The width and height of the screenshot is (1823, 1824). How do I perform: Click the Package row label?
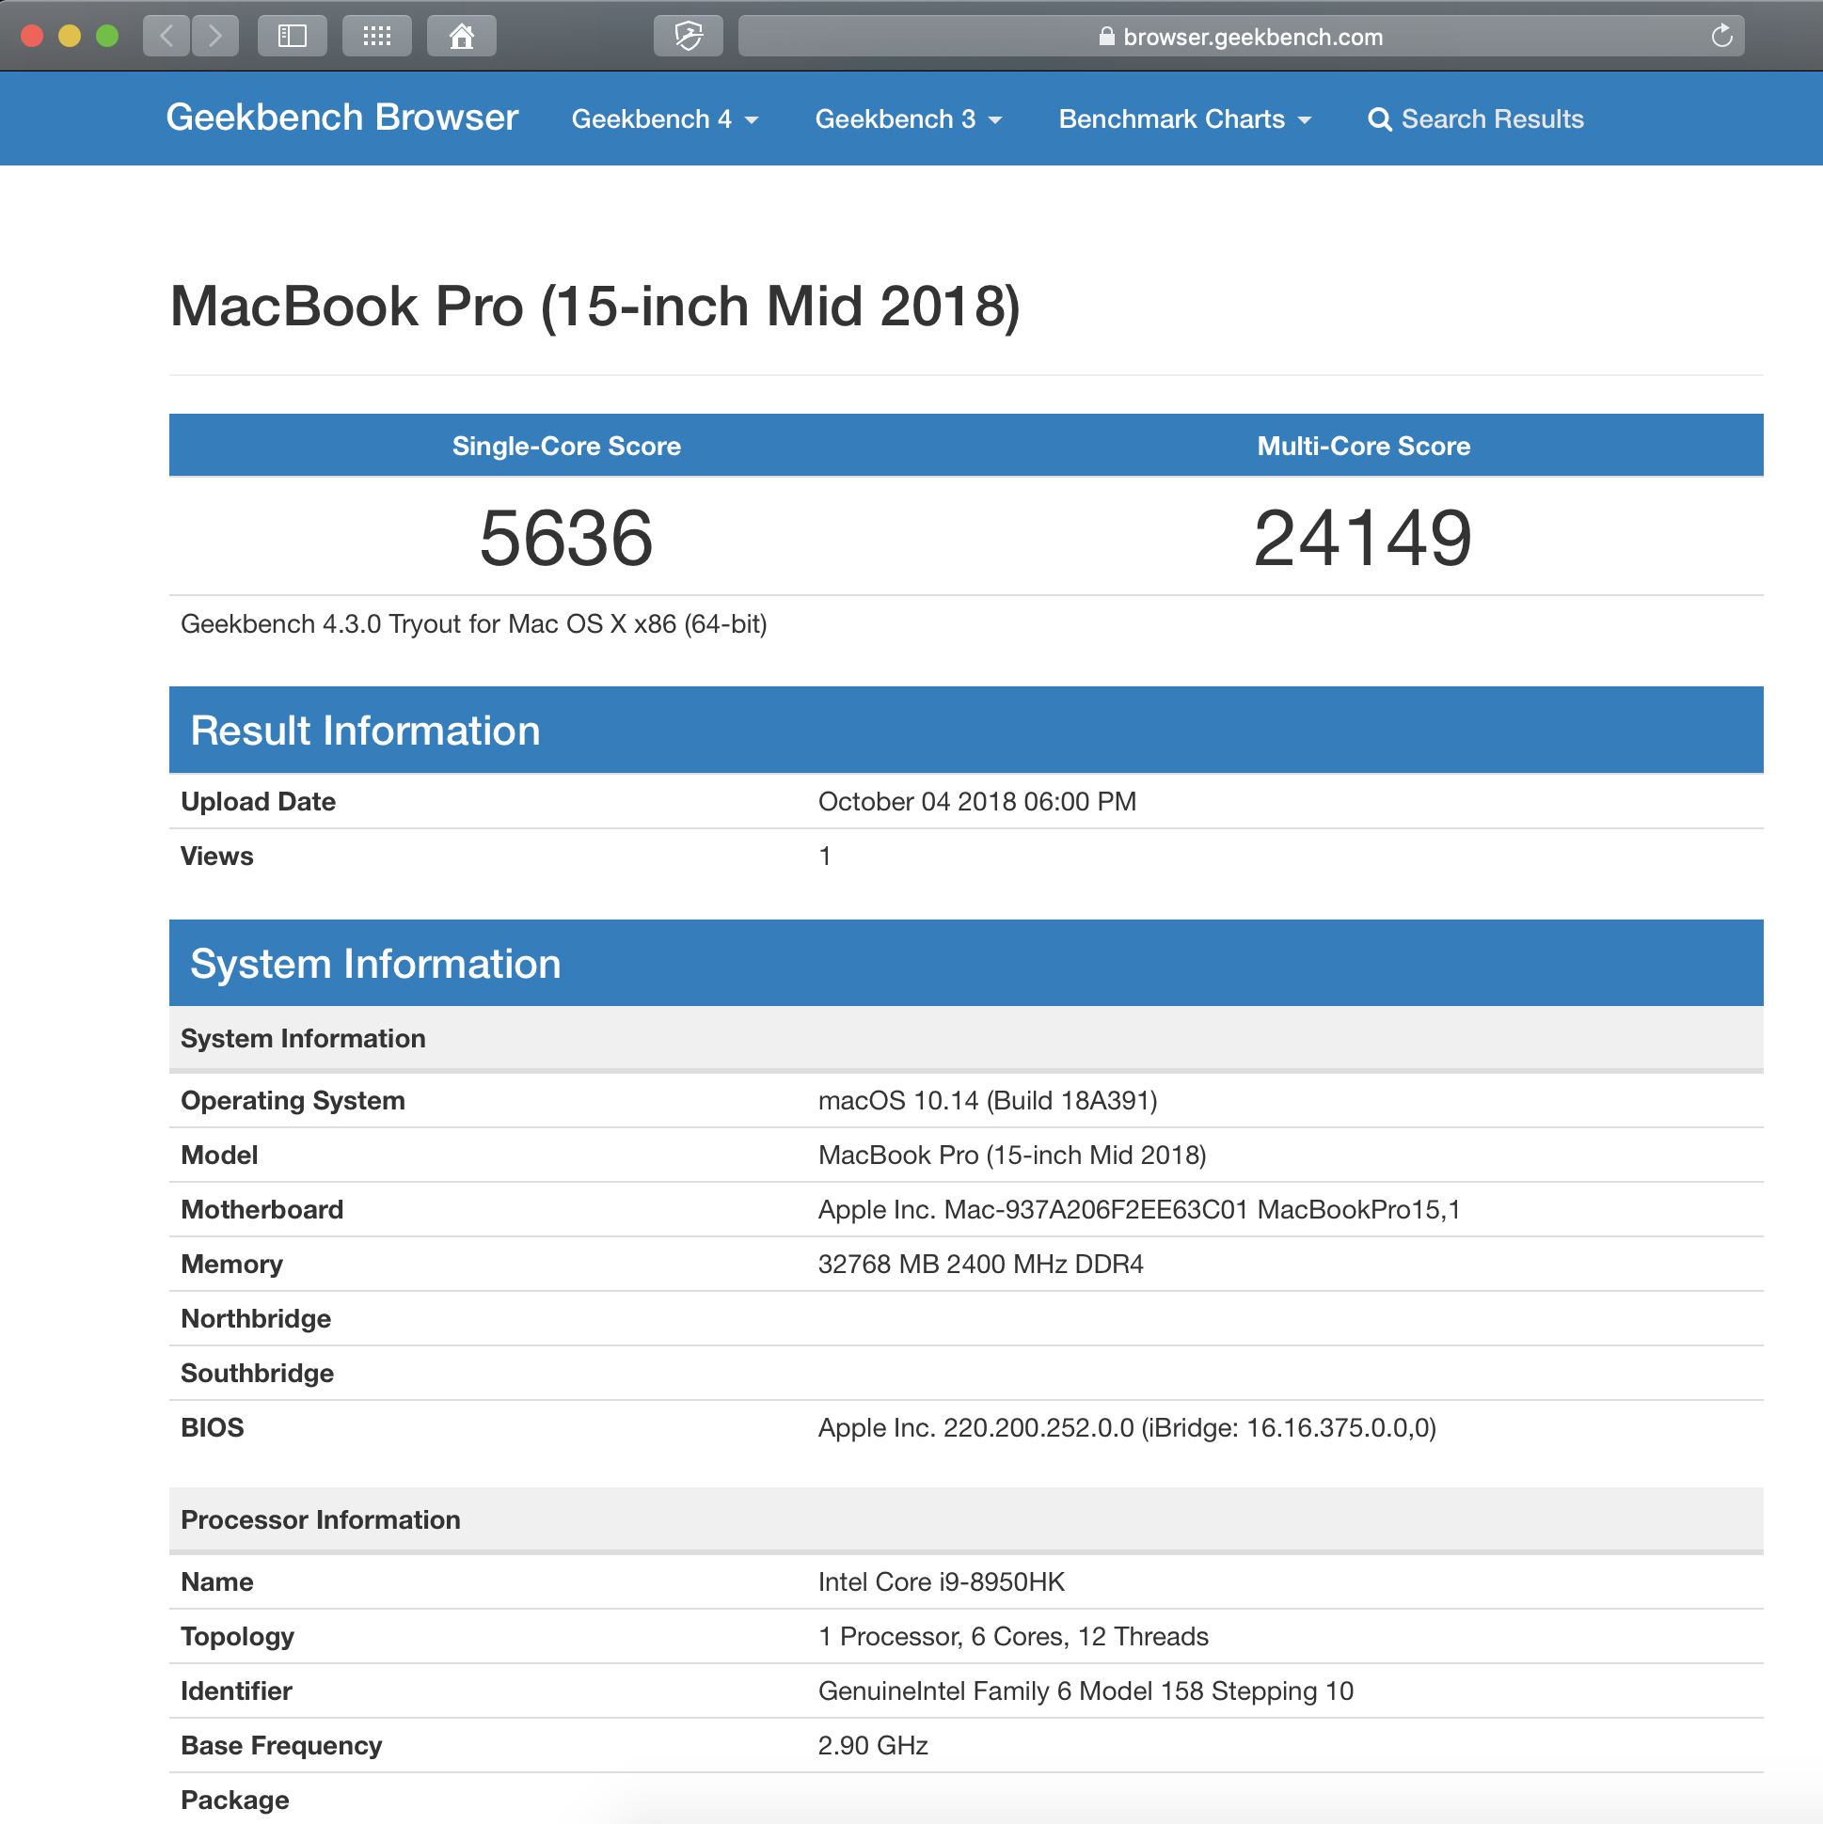[234, 1800]
